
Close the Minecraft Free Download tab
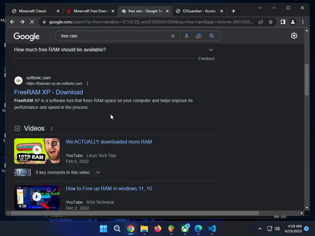pyautogui.click(x=113, y=11)
